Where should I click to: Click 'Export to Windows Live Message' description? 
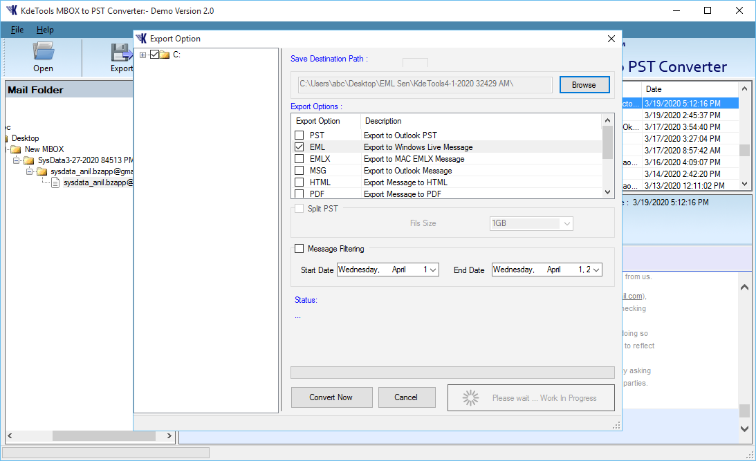point(418,147)
